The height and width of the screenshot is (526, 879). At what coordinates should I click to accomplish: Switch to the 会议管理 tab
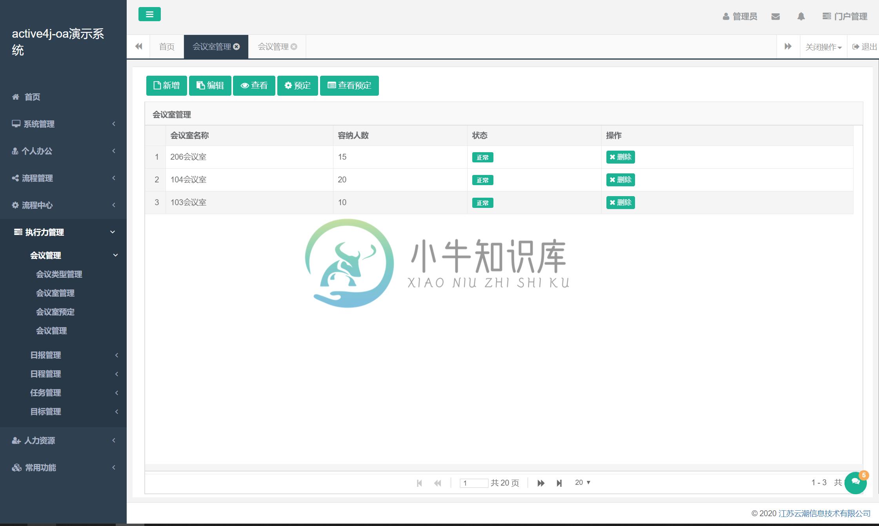coord(273,47)
